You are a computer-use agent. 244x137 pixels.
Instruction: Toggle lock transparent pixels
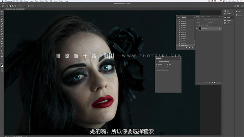pos(199,25)
